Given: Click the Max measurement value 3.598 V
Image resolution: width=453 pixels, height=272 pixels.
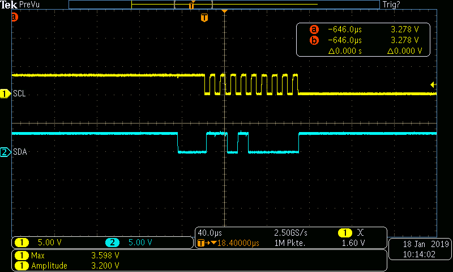Looking at the screenshot, I should click(x=105, y=256).
